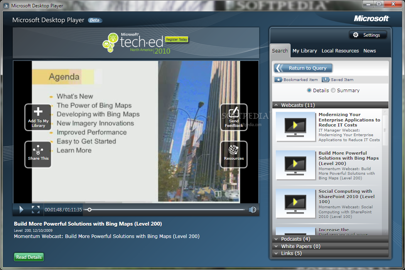
Task: Click the Microsoft logo at top right
Action: pyautogui.click(x=371, y=19)
